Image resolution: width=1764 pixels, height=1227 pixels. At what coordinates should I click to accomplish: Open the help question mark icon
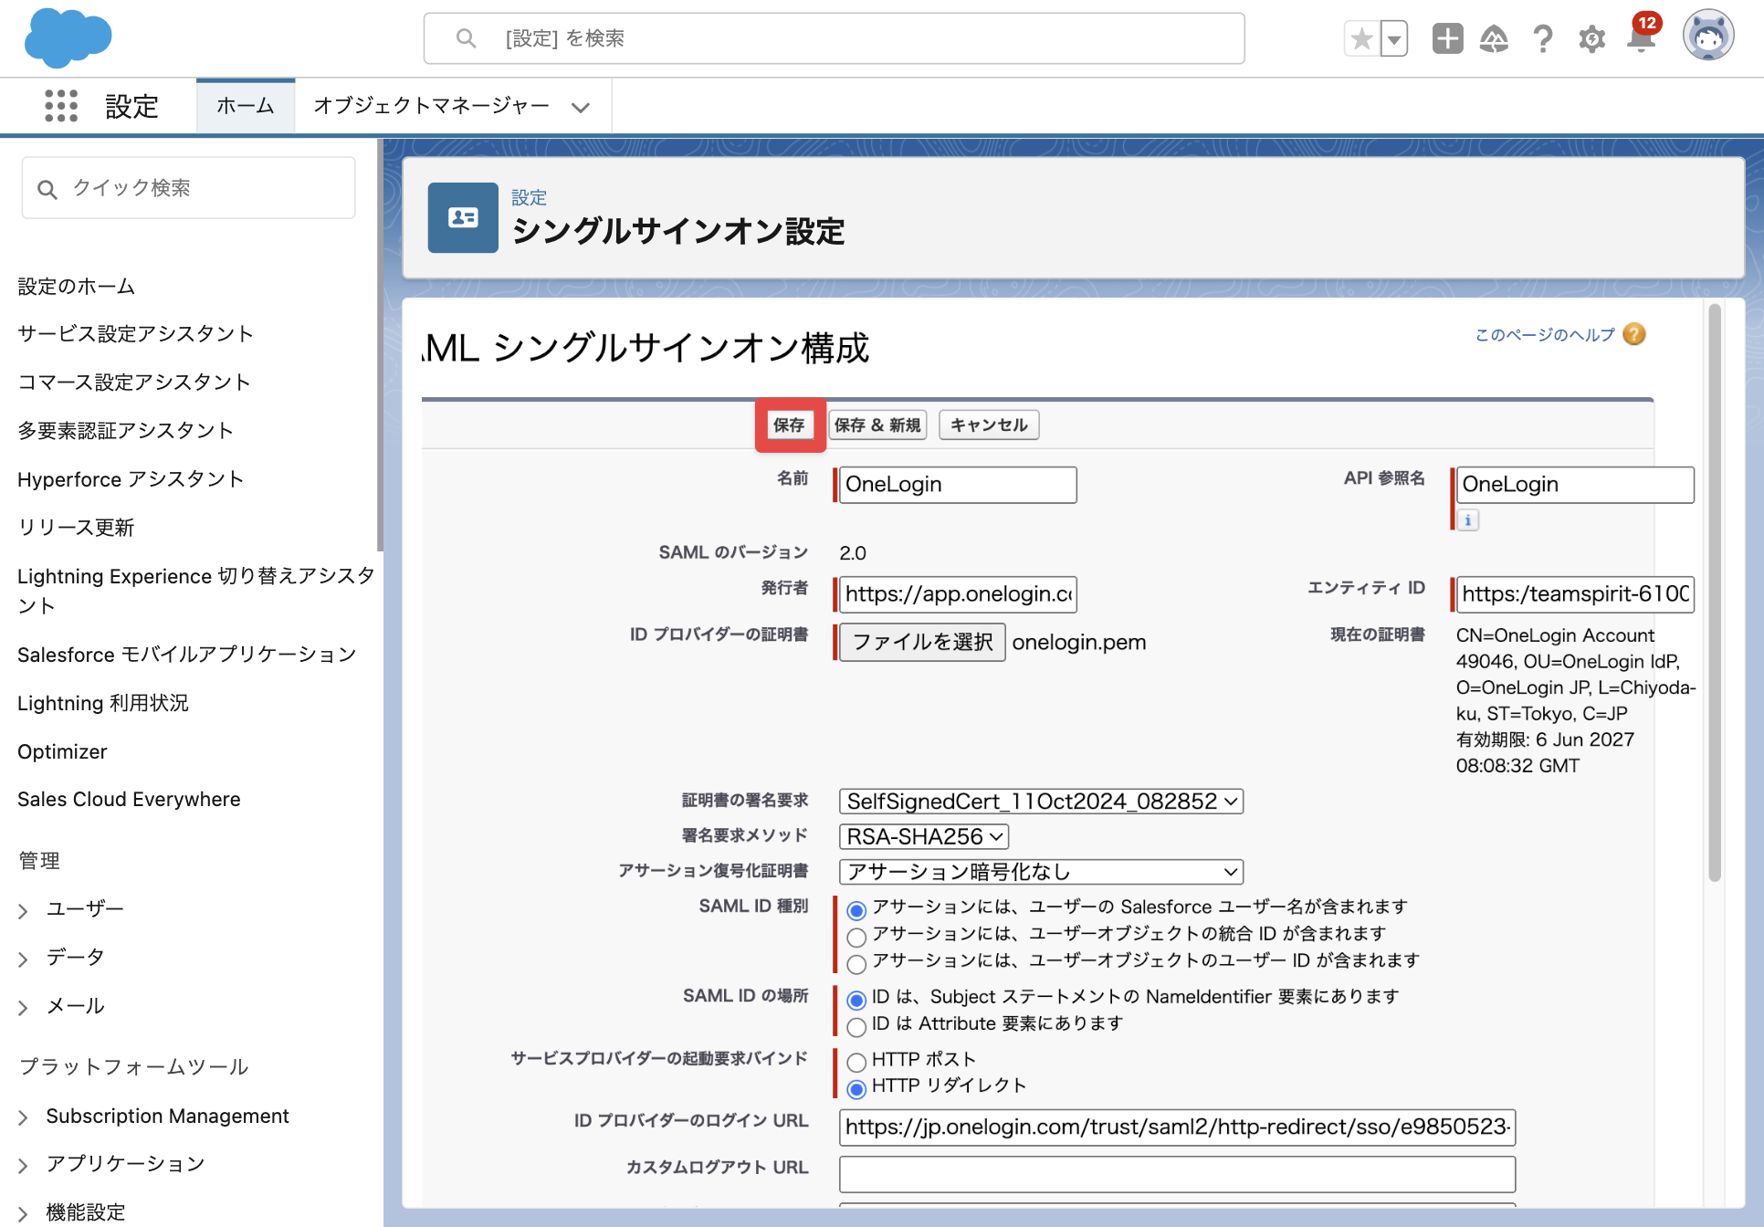point(1543,39)
